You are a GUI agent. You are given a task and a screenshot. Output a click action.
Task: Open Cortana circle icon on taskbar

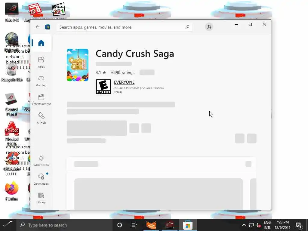pos(120,225)
